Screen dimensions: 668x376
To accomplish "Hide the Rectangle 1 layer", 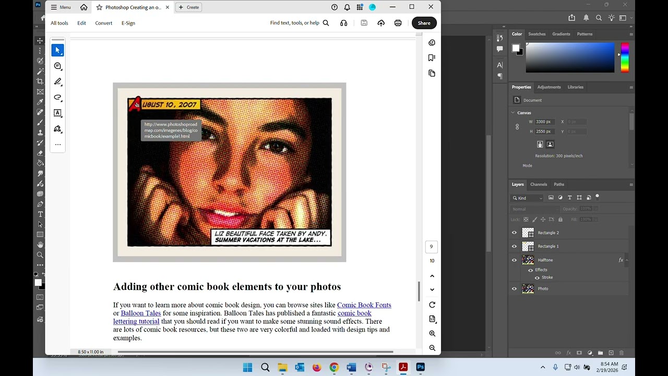I will 514,246.
